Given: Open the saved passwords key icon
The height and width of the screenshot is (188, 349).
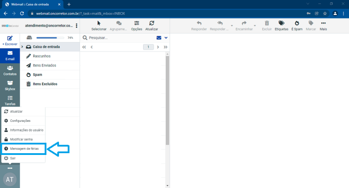Looking at the screenshot, I should [308, 13].
